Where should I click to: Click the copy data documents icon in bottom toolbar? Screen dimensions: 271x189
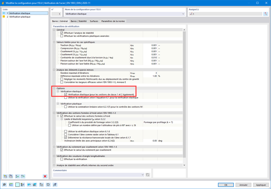click(41, 185)
